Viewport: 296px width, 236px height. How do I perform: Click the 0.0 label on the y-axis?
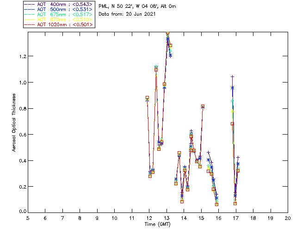pos(23,212)
